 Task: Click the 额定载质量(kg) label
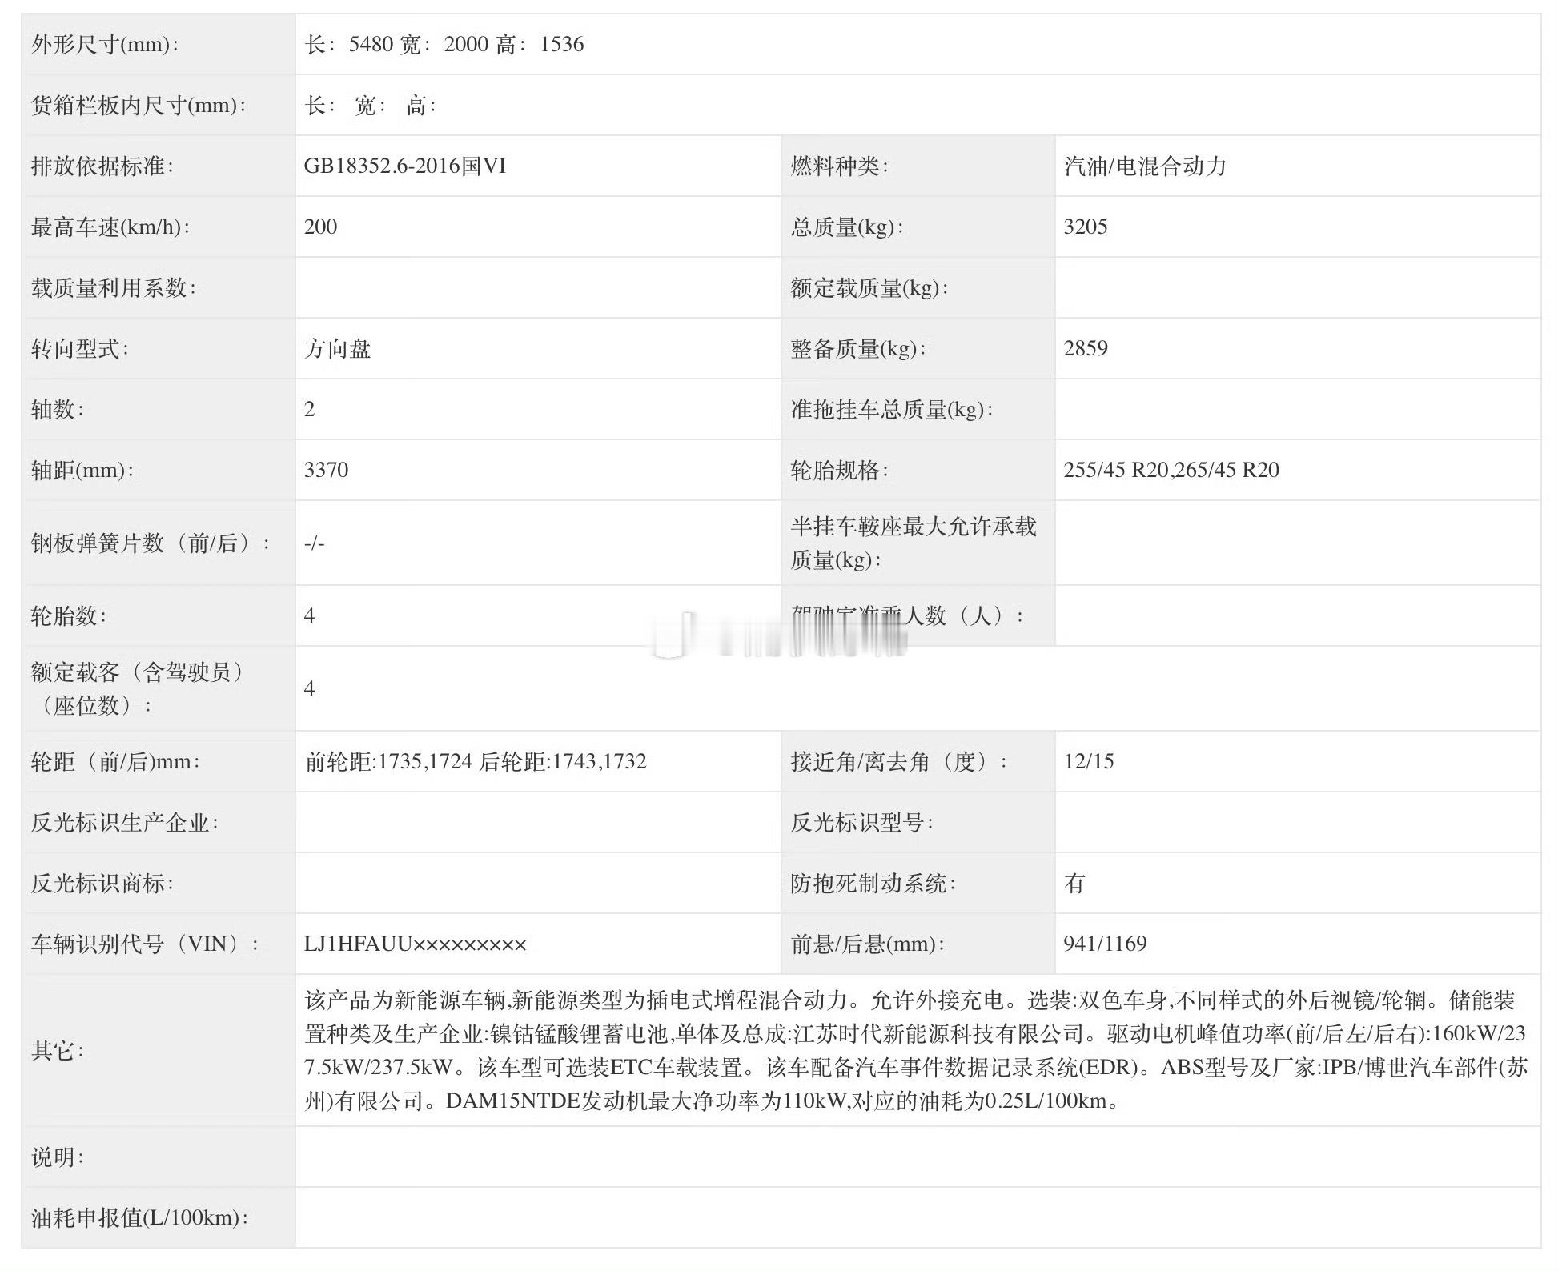coord(869,287)
